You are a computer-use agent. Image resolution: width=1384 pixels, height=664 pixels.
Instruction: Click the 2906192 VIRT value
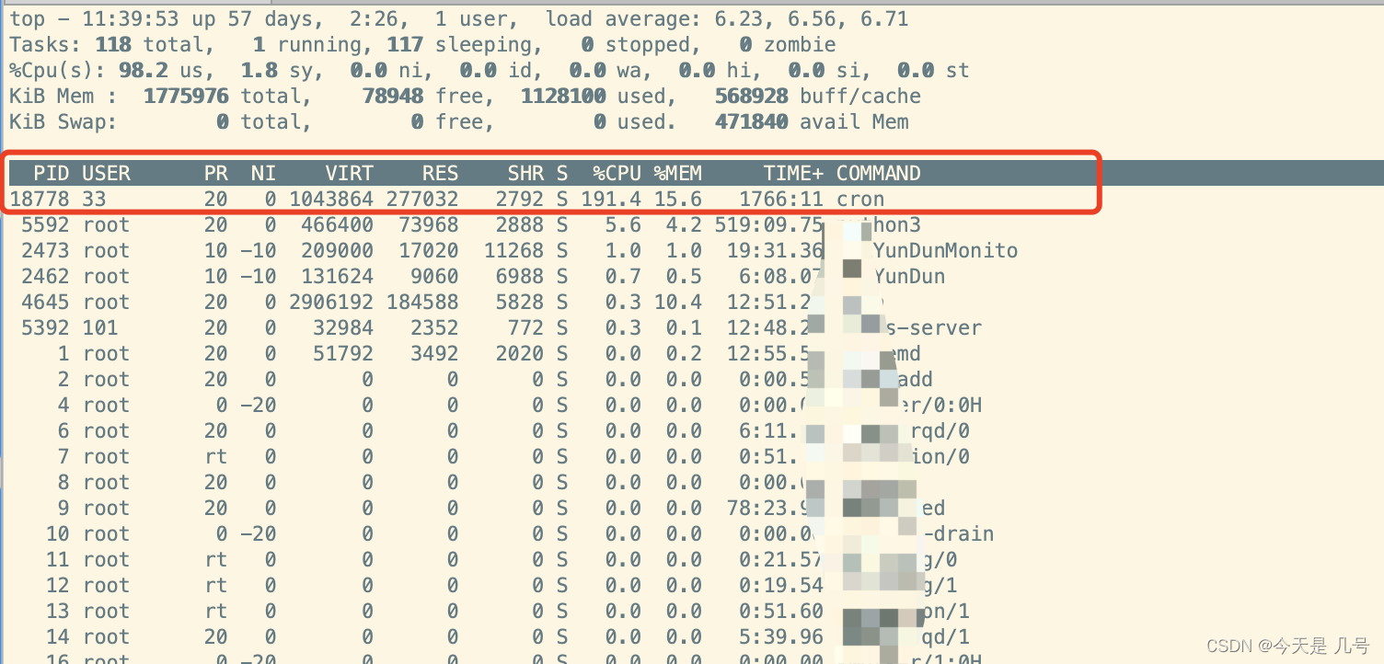click(x=331, y=302)
